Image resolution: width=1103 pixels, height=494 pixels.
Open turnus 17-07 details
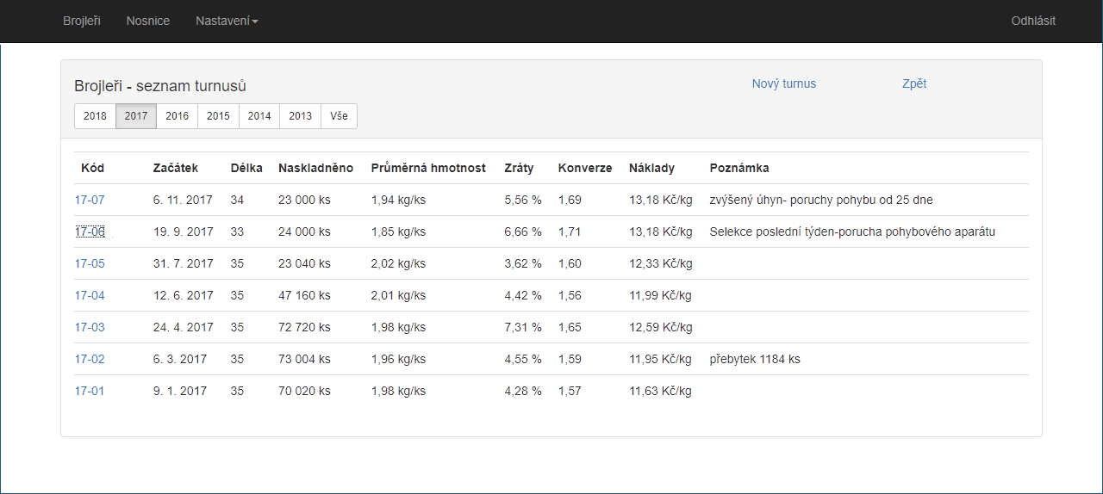[90, 200]
